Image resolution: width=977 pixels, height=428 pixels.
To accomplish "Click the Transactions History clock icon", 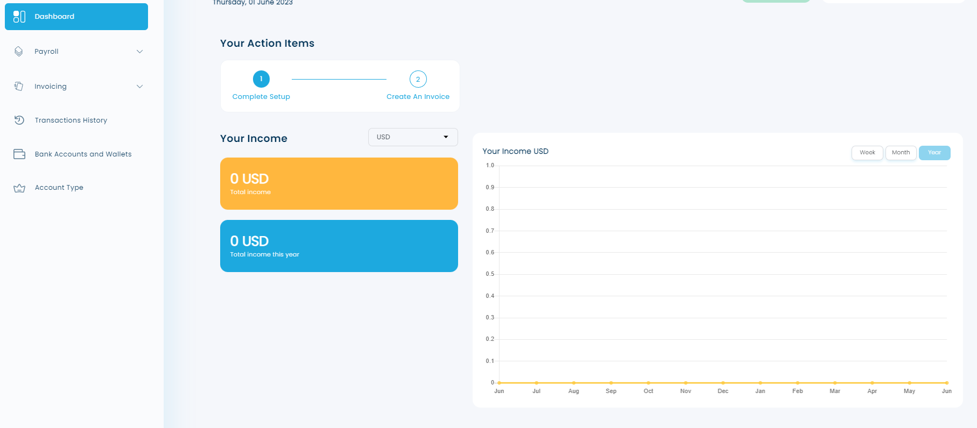I will click(19, 120).
